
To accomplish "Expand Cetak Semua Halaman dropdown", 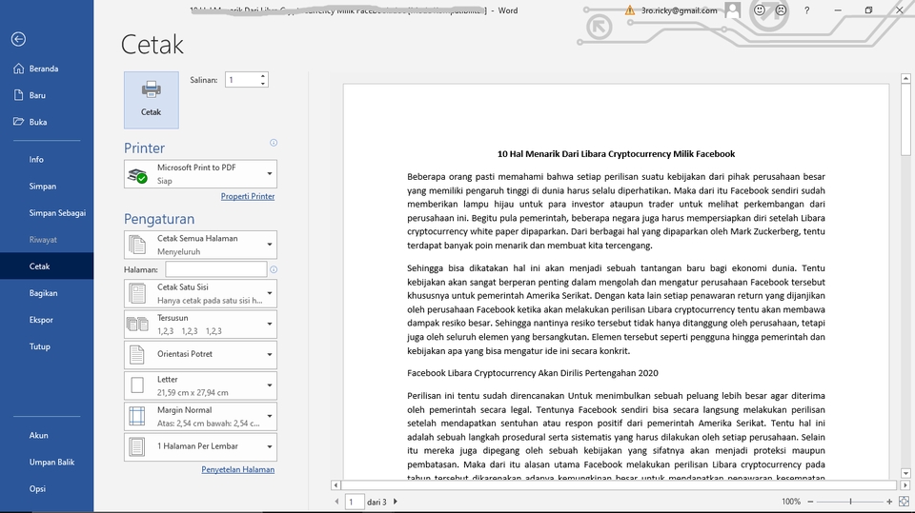I will click(200, 245).
